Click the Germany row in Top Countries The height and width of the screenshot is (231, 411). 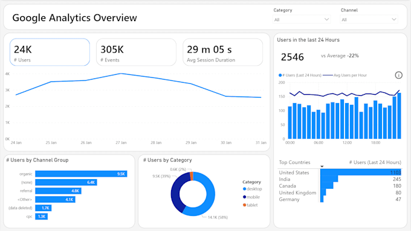[340, 199]
